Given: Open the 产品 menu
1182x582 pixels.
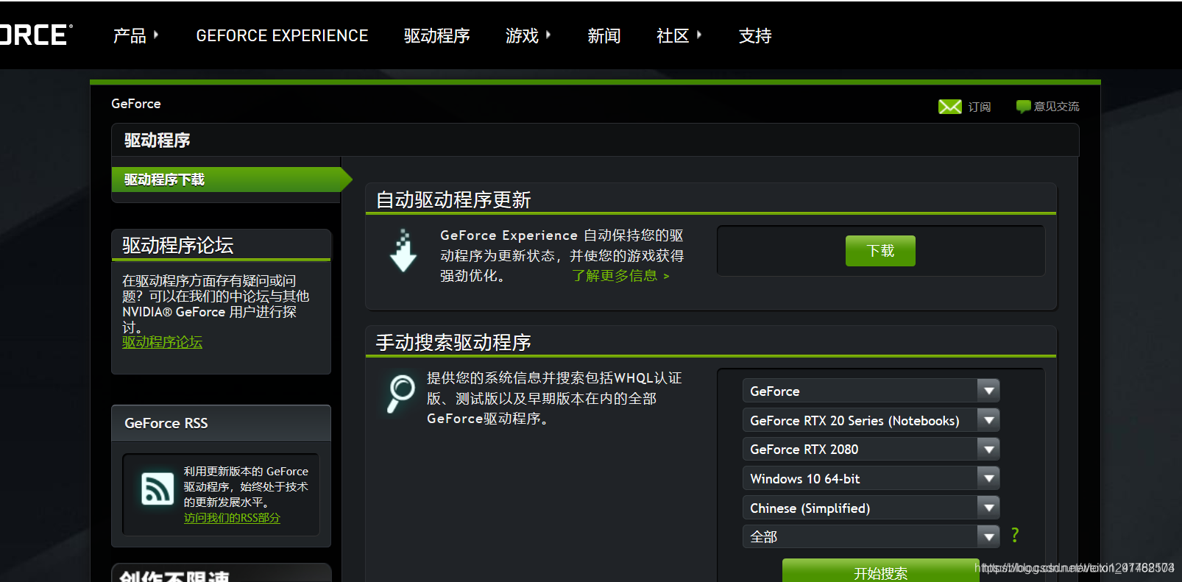Looking at the screenshot, I should 135,35.
